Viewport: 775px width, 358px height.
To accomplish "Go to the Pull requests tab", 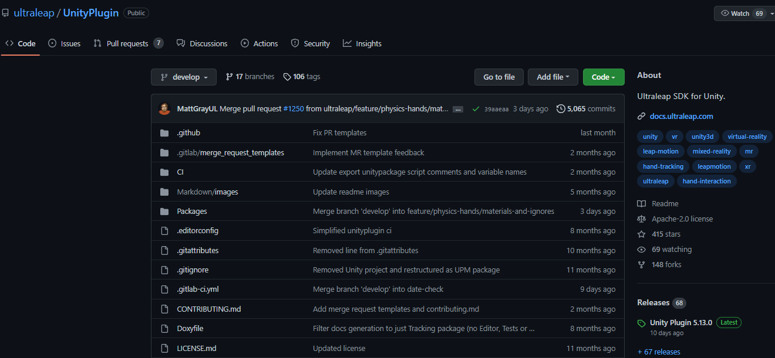I will (129, 43).
